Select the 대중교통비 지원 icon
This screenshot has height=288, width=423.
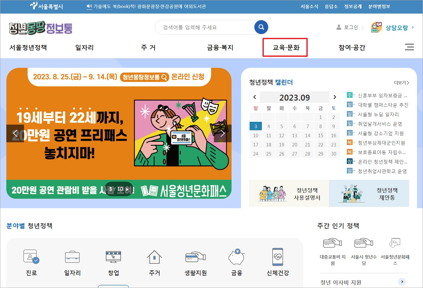(x=332, y=243)
